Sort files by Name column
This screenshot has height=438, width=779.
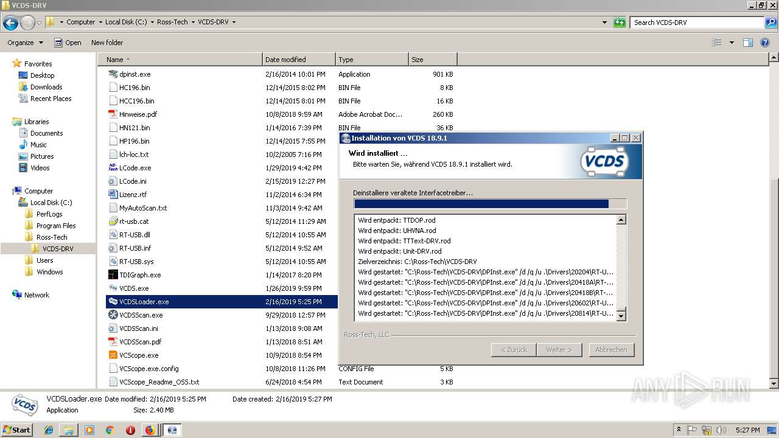180,60
